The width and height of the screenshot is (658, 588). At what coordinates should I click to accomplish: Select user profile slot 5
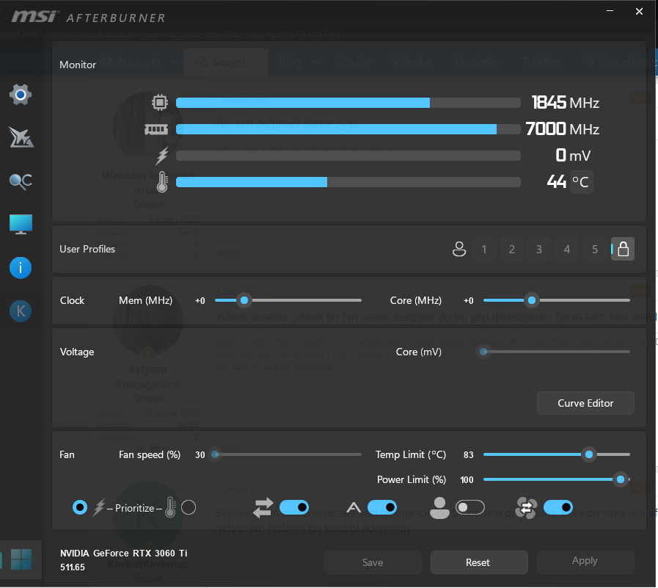[595, 249]
